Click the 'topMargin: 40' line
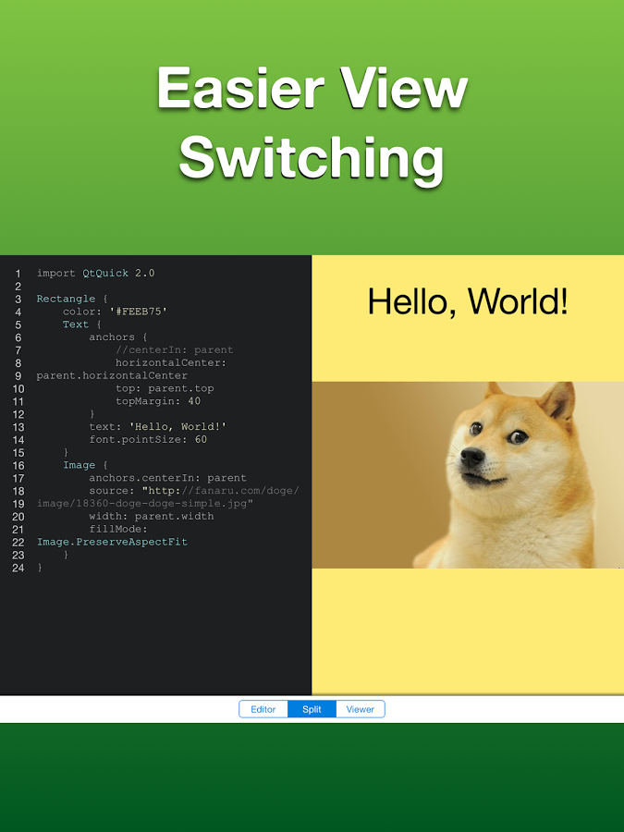Image resolution: width=624 pixels, height=832 pixels. click(x=158, y=401)
